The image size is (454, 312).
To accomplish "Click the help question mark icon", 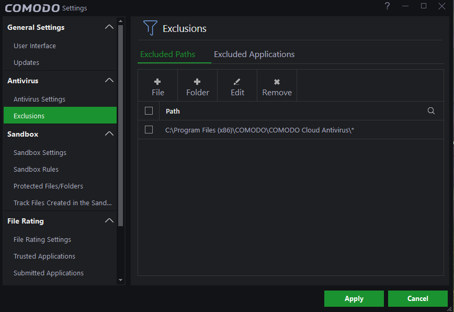I will tap(387, 6).
